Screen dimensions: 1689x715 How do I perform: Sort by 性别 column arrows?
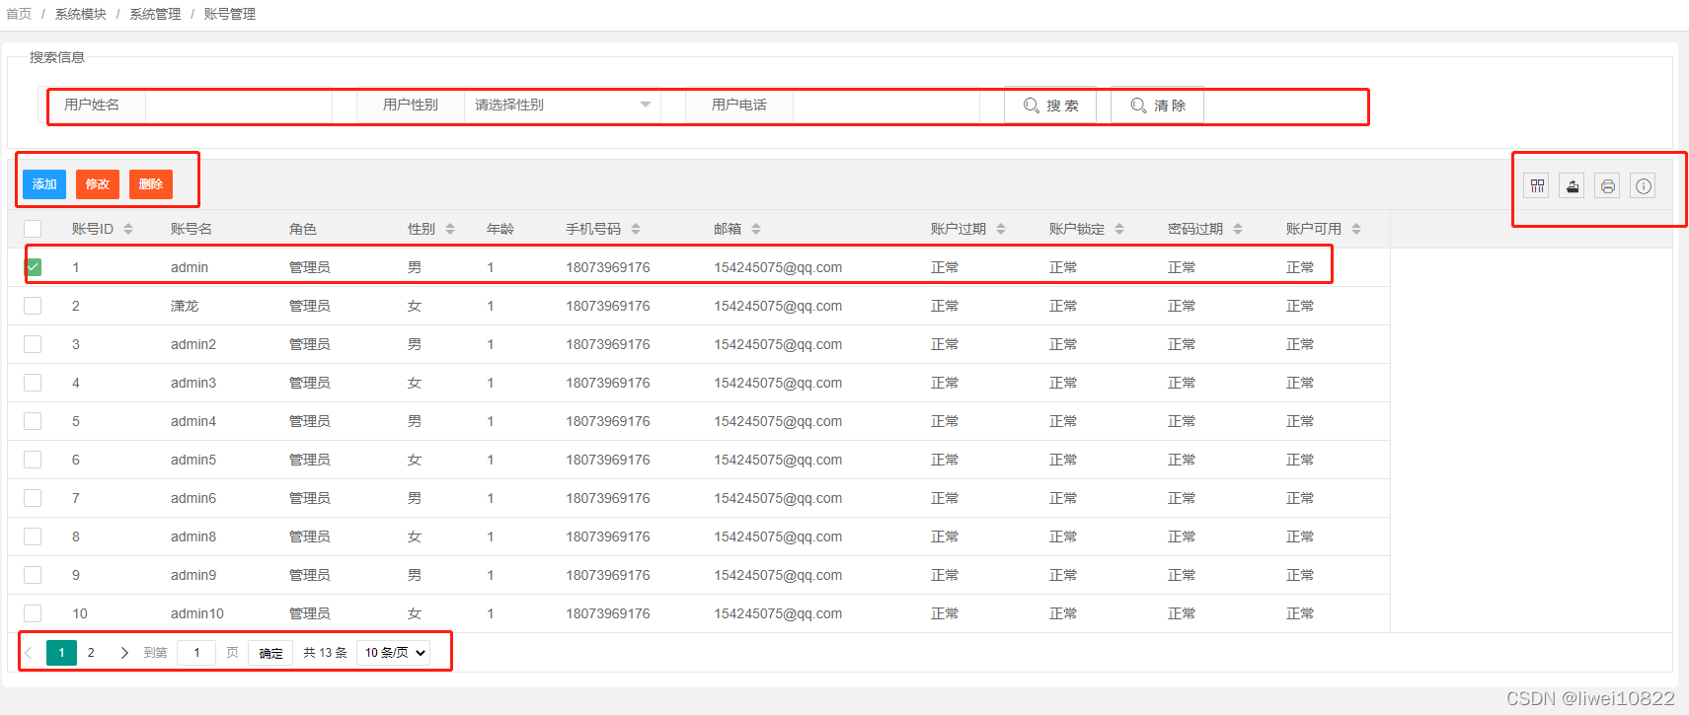[450, 229]
